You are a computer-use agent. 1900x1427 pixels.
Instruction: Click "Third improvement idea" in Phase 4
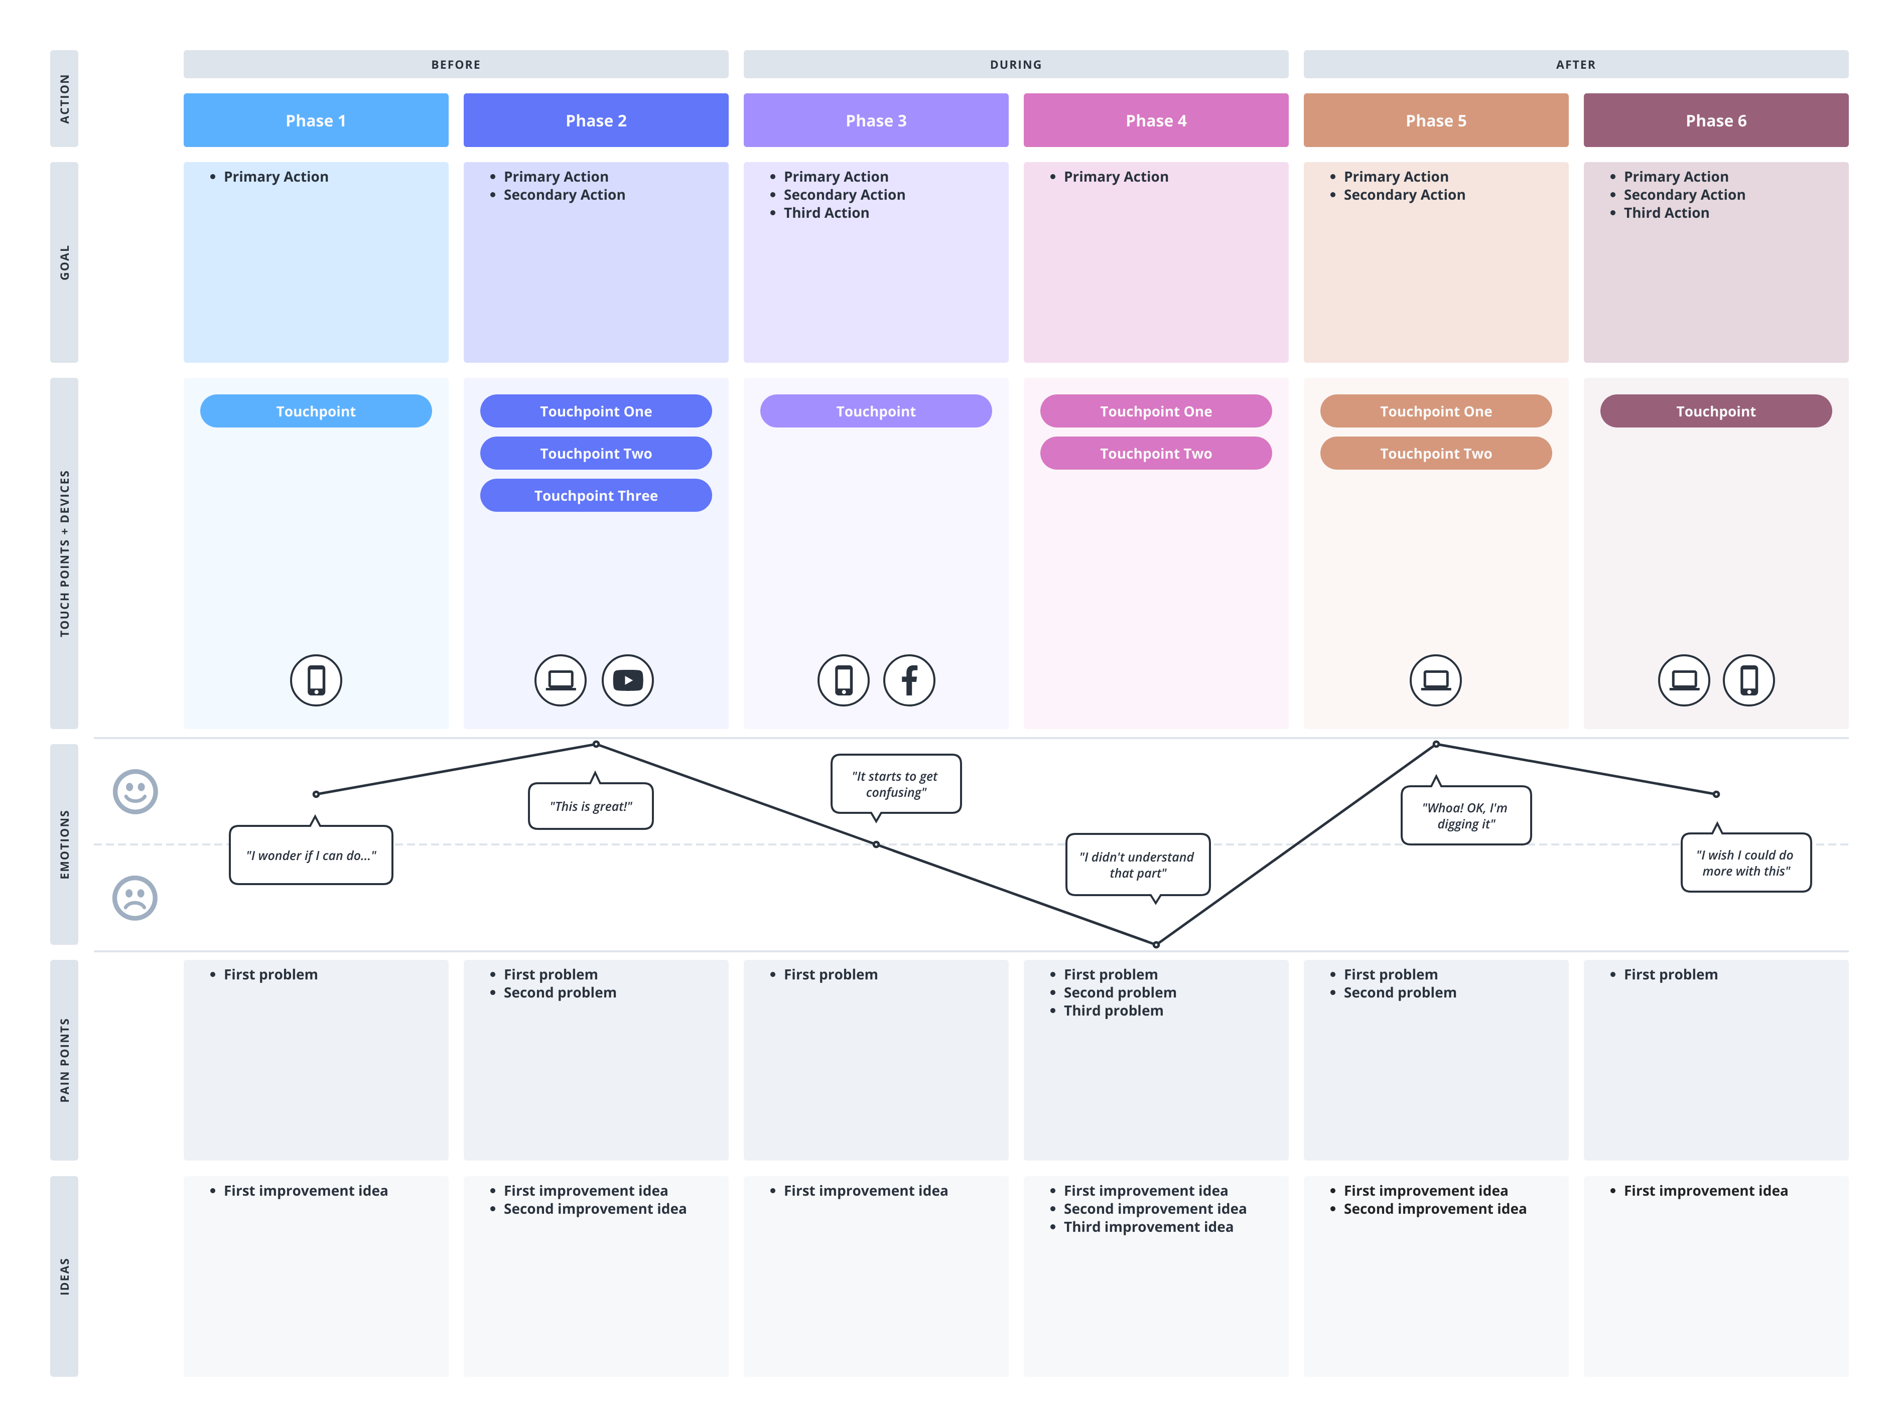pyautogui.click(x=1148, y=1227)
